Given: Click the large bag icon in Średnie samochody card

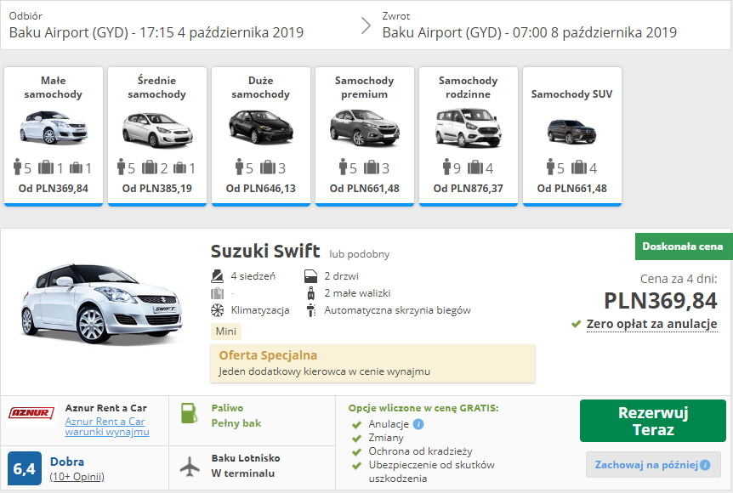Looking at the screenshot, I should click(x=150, y=167).
